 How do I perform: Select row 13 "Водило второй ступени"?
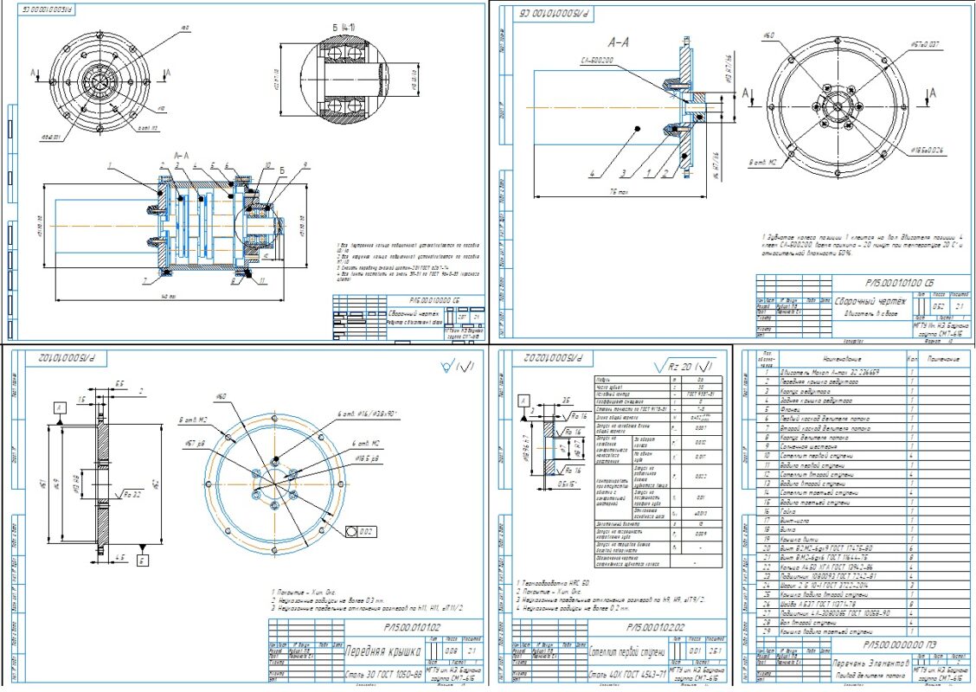[862, 484]
